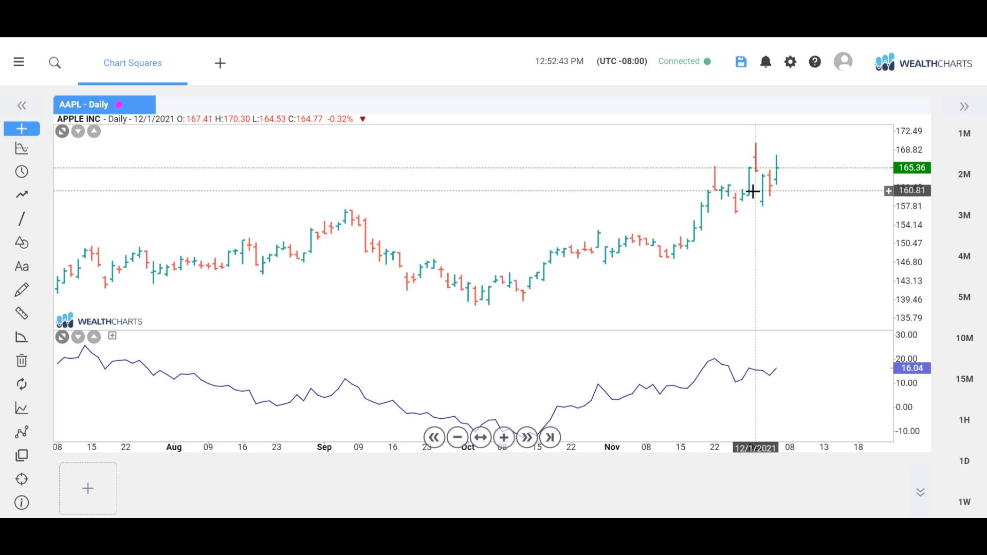Move price pane up with arrow button
Screen dimensions: 987x555
(x=94, y=132)
